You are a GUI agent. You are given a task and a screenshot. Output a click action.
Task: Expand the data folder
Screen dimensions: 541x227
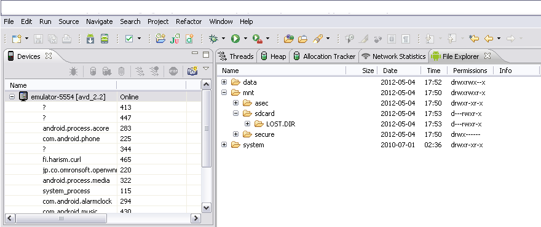224,82
